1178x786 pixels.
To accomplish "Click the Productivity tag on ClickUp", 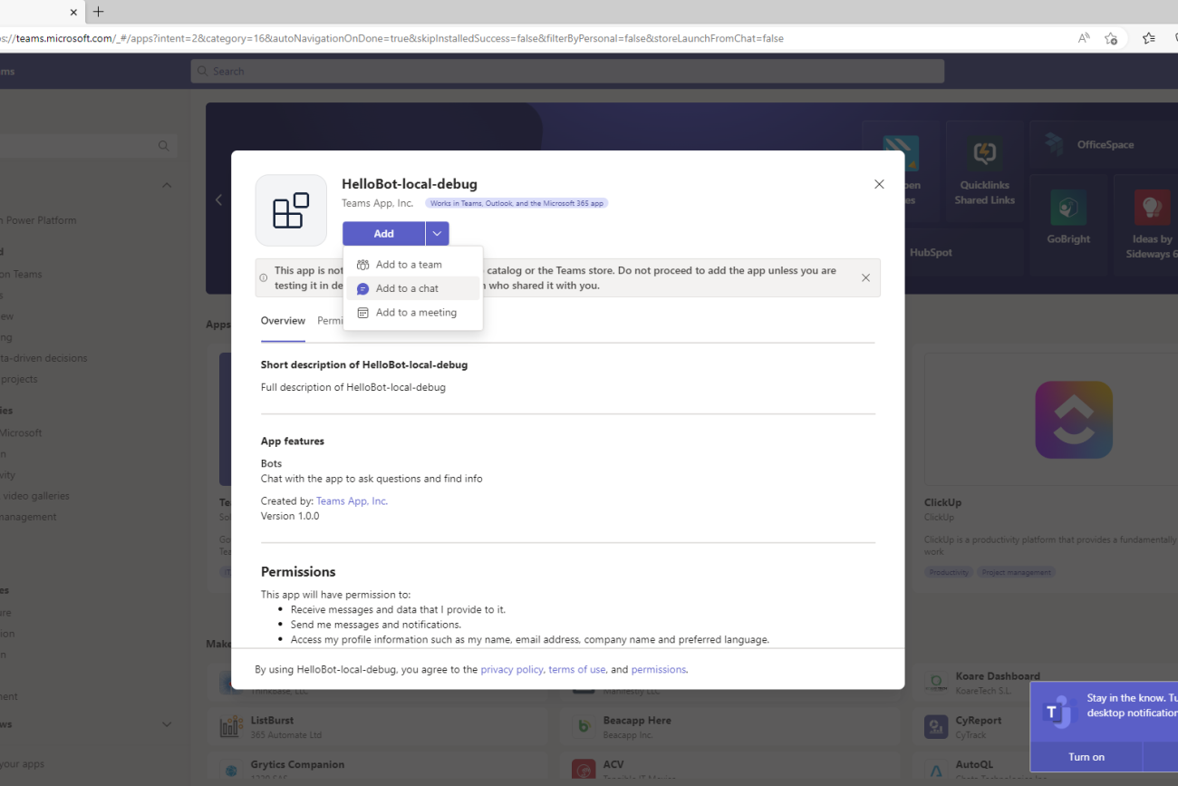I will (x=949, y=573).
